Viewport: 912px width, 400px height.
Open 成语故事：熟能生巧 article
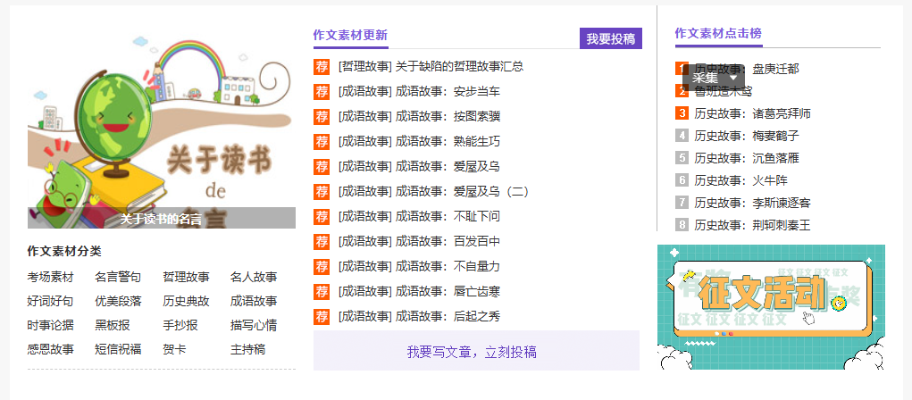tap(448, 142)
